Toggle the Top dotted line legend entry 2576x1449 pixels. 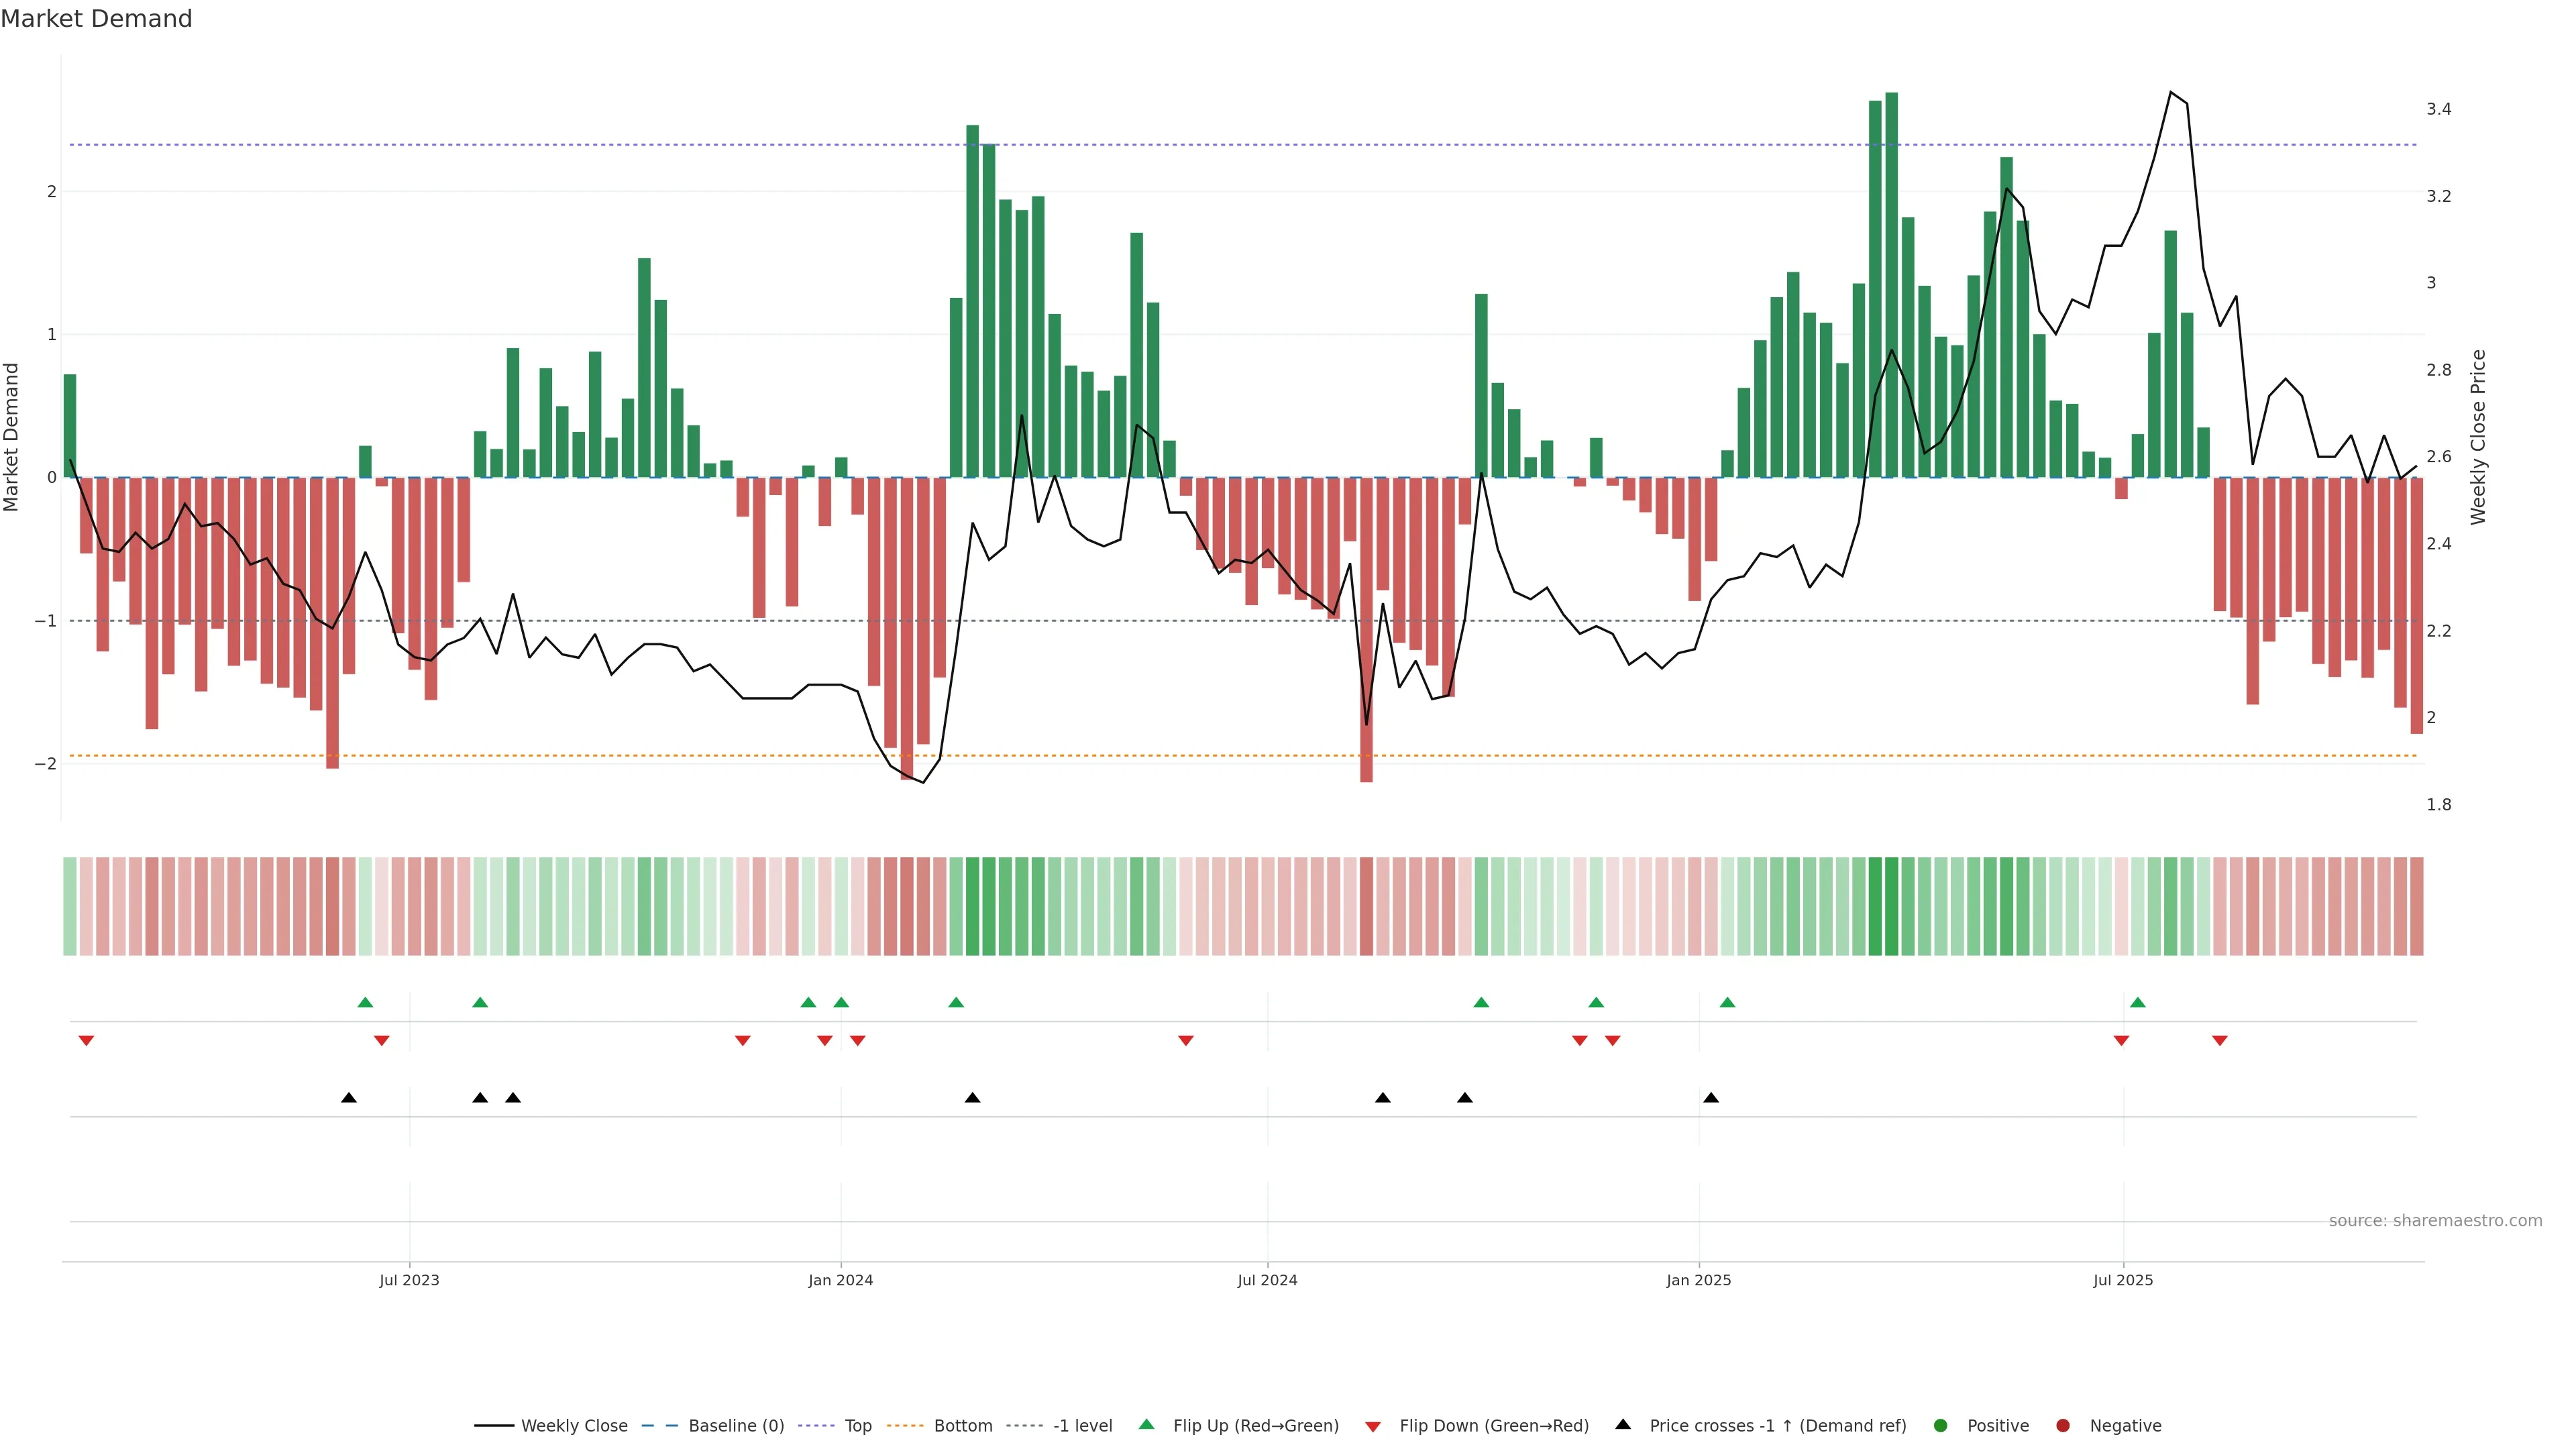(857, 1425)
